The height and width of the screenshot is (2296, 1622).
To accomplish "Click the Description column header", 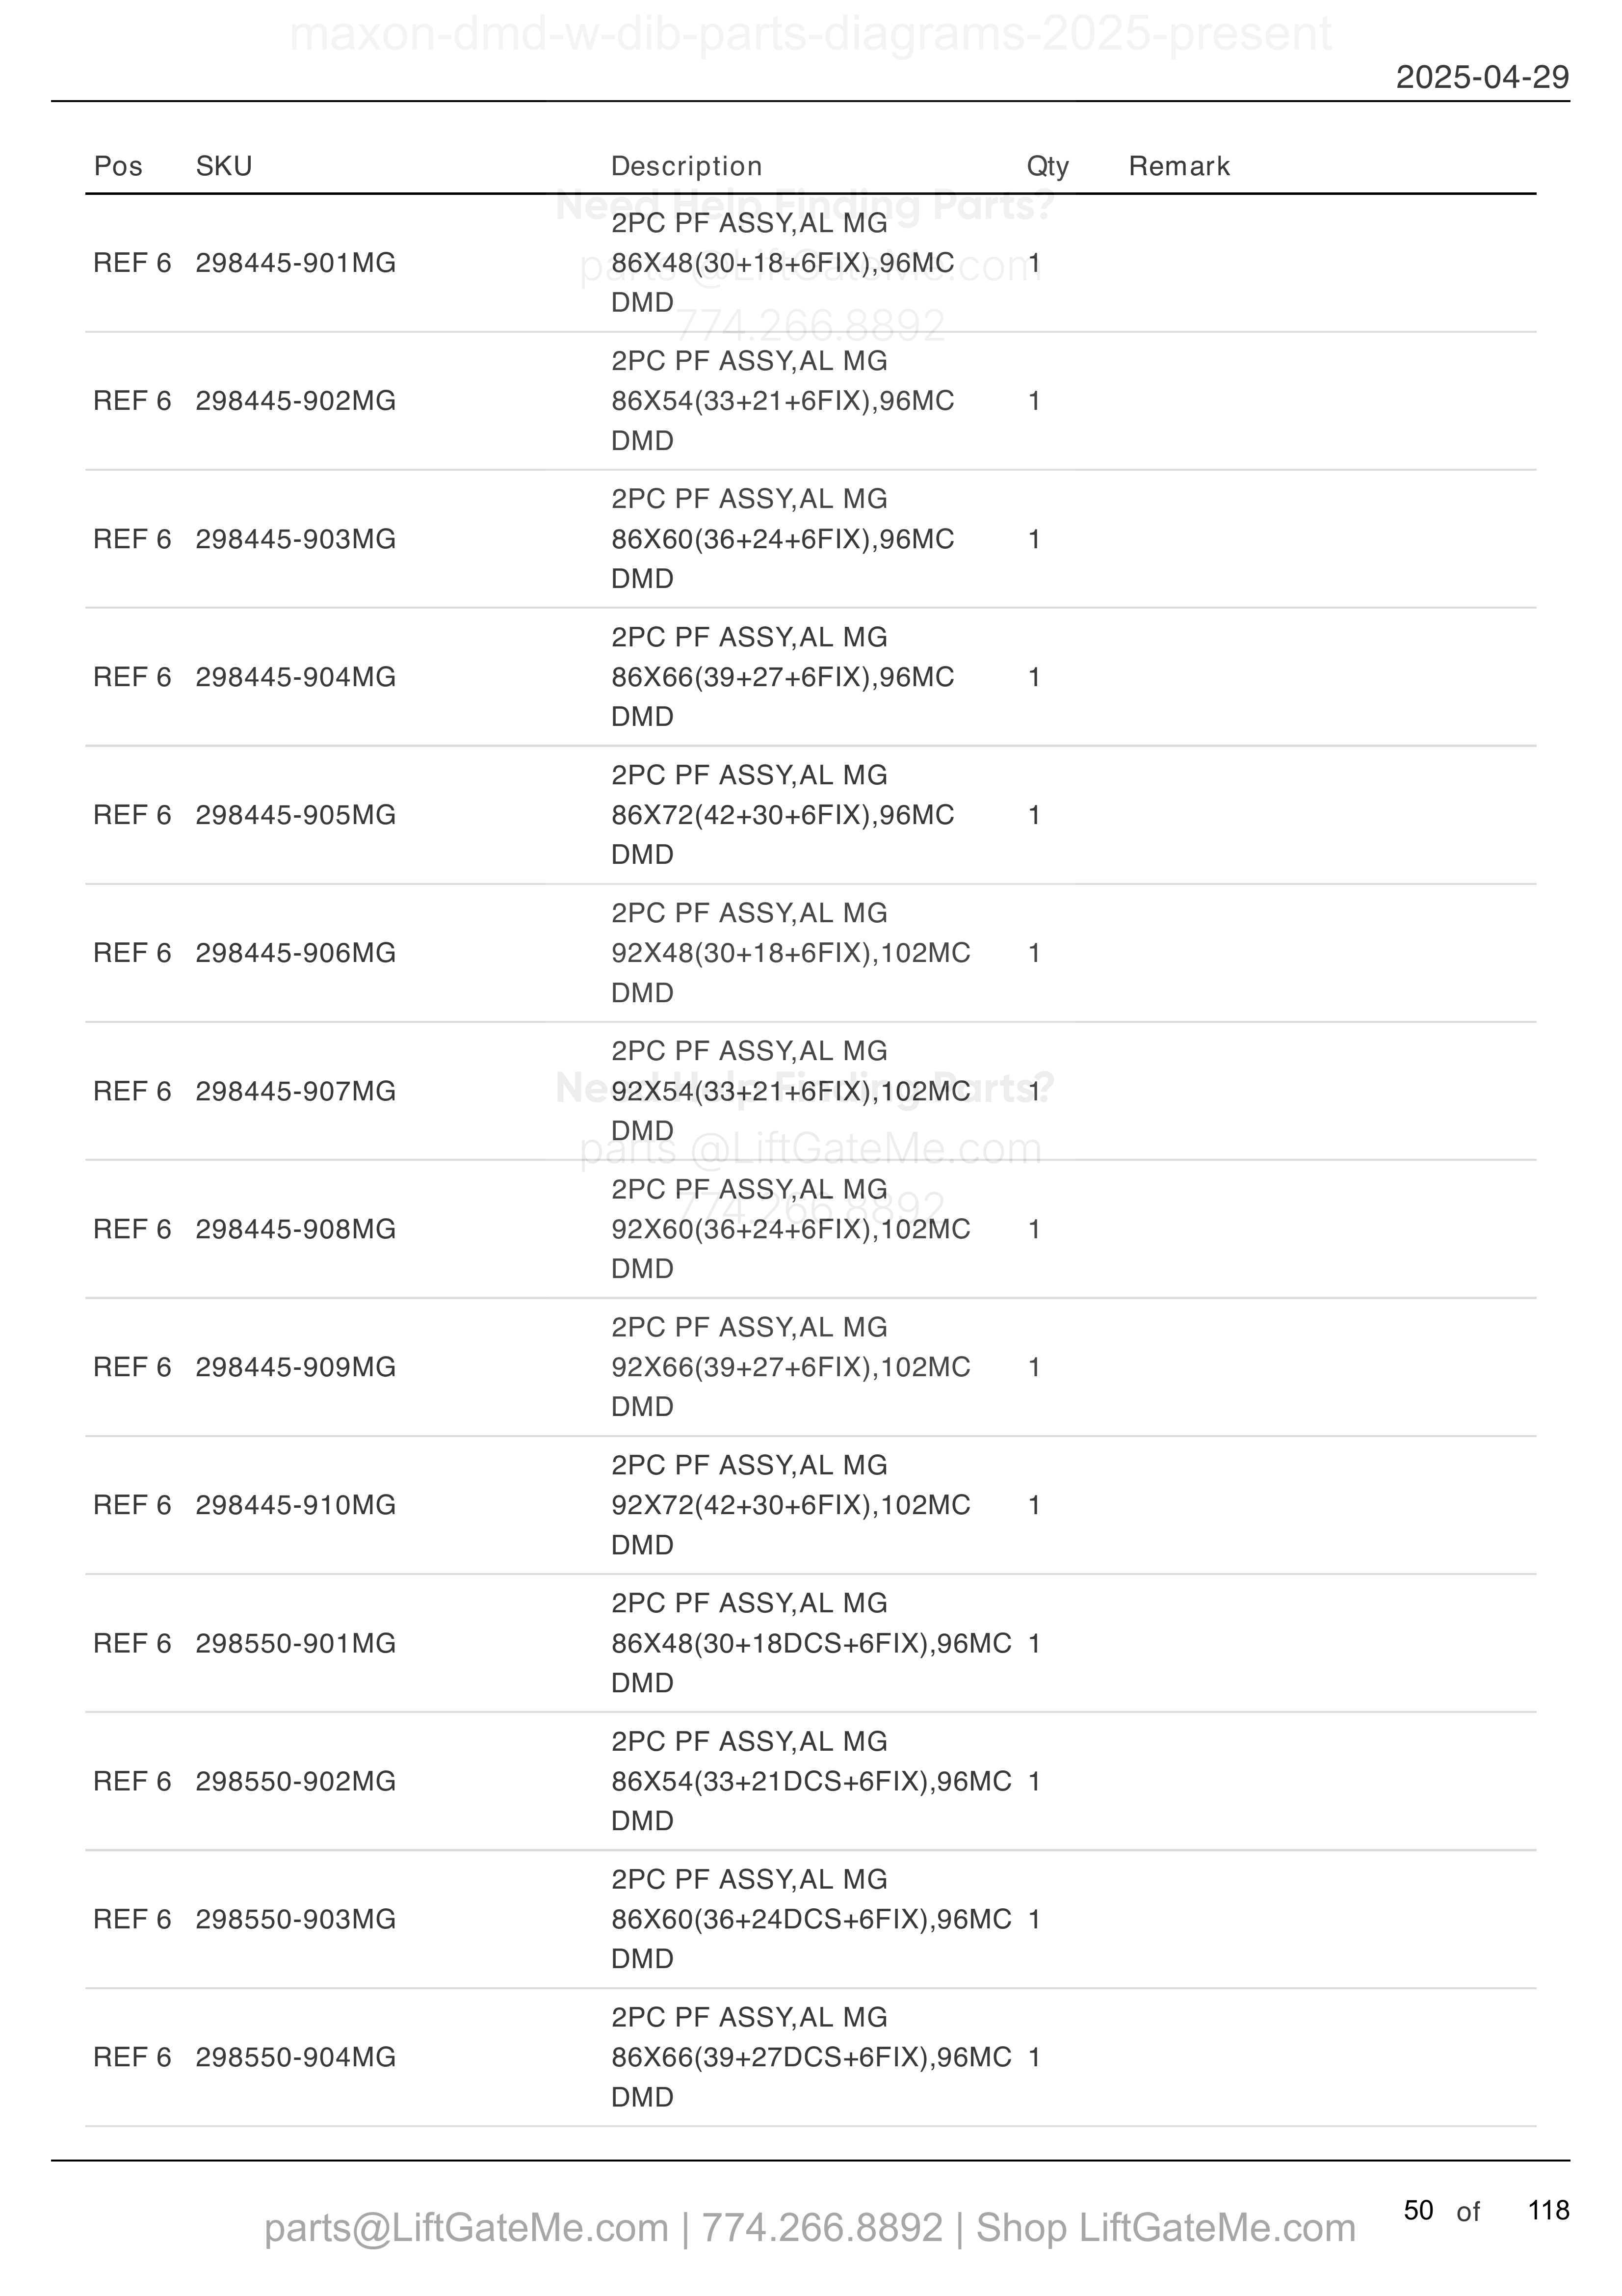I will (686, 166).
